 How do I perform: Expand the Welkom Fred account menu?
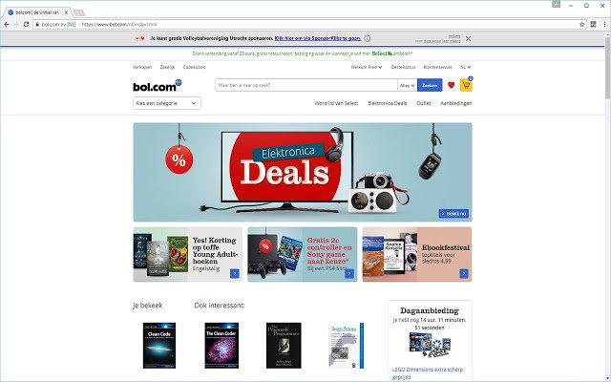coord(367,67)
